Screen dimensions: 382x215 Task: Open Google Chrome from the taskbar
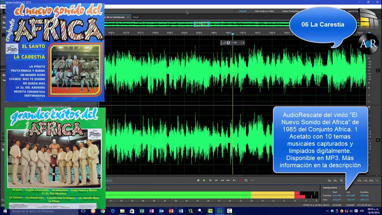(103, 211)
